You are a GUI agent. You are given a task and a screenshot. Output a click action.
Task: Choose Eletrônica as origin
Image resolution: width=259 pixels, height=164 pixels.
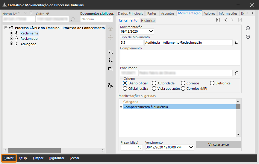(x=212, y=83)
